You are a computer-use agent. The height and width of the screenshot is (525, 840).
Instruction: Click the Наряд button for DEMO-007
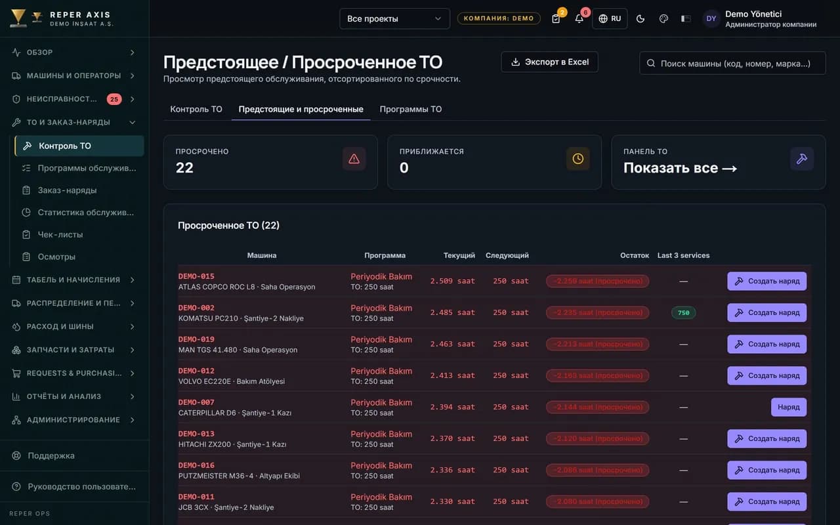(x=789, y=407)
